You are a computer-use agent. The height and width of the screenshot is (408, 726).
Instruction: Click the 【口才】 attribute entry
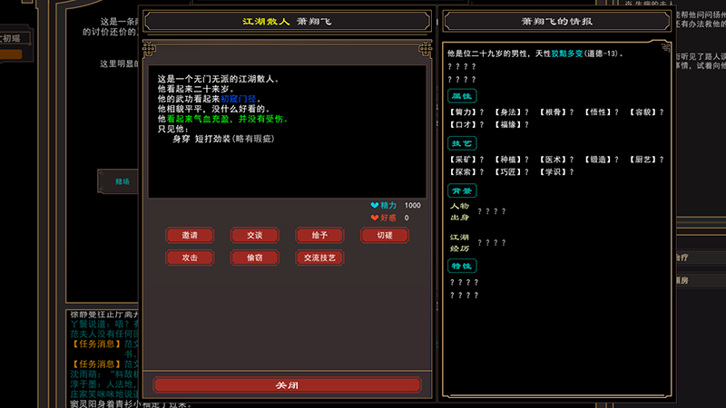tap(466, 124)
